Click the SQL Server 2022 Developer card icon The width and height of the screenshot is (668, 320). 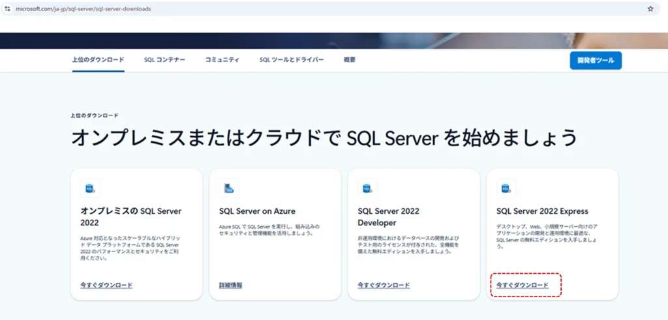(x=367, y=189)
